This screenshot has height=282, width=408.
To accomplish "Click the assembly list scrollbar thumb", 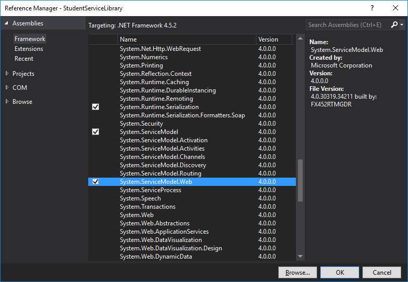I will point(300,180).
